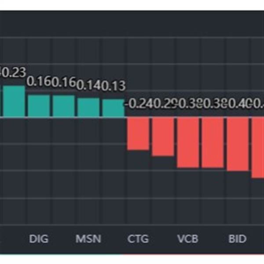
Task: Select the MSN ticker axis label
Action: click(88, 239)
